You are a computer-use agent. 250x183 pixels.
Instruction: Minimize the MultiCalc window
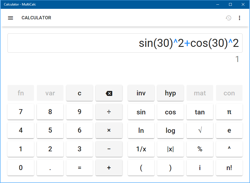tap(218, 4)
